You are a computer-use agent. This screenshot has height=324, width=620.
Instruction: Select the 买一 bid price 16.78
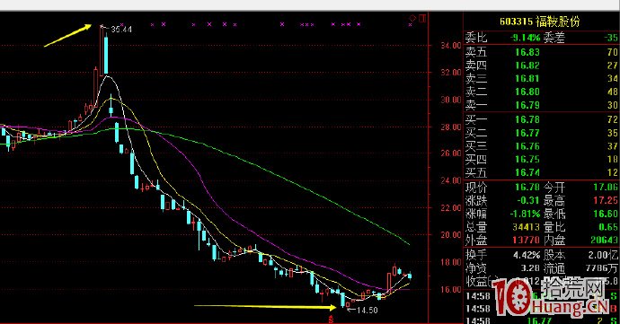pyautogui.click(x=527, y=119)
